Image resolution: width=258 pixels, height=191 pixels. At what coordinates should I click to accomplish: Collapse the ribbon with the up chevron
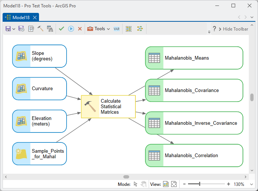pos(252,25)
